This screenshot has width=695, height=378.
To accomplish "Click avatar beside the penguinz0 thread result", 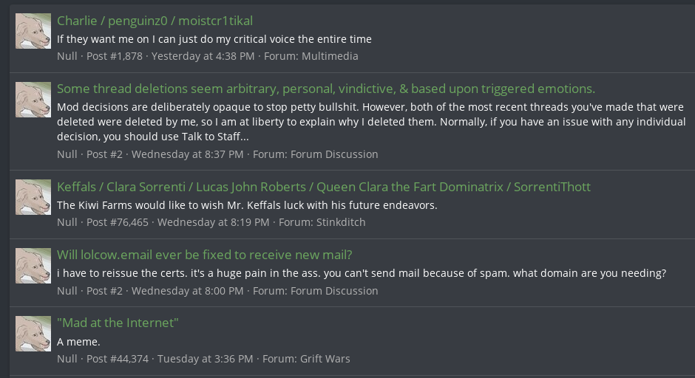I will coord(33,31).
